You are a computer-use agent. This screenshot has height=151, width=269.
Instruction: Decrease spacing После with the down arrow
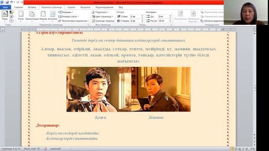170,22
